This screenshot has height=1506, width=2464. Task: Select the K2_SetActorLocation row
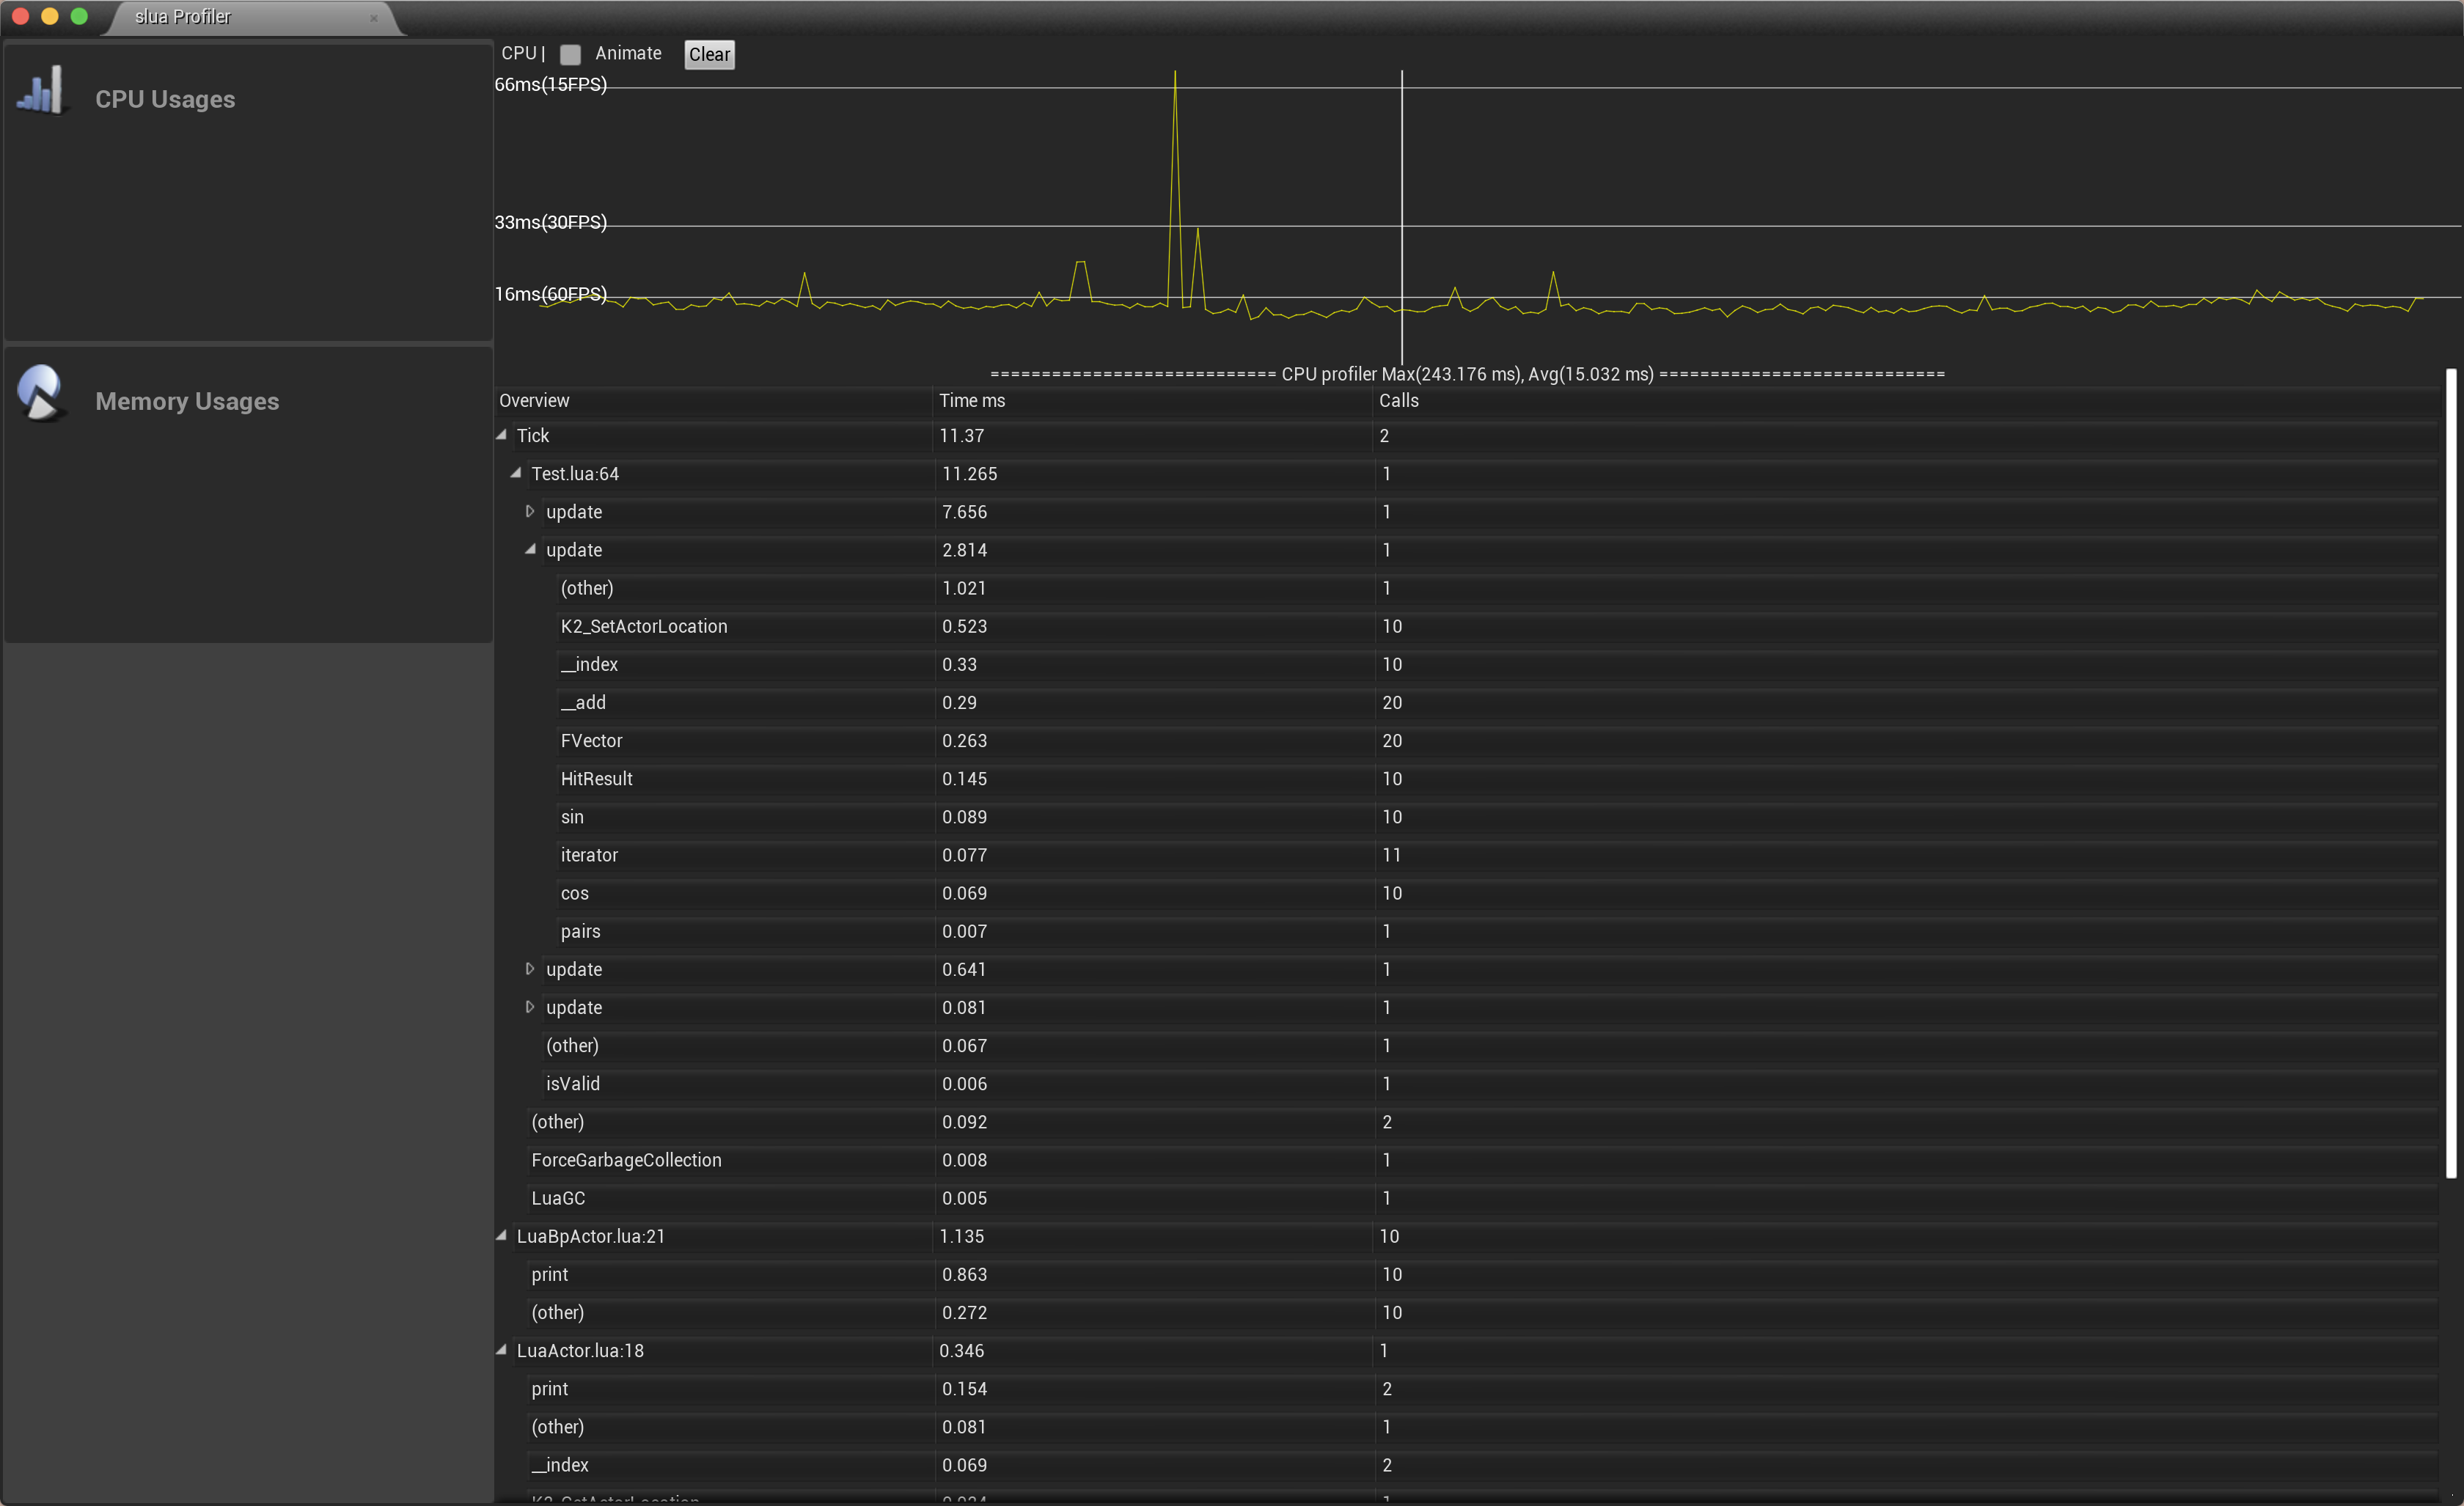(644, 626)
